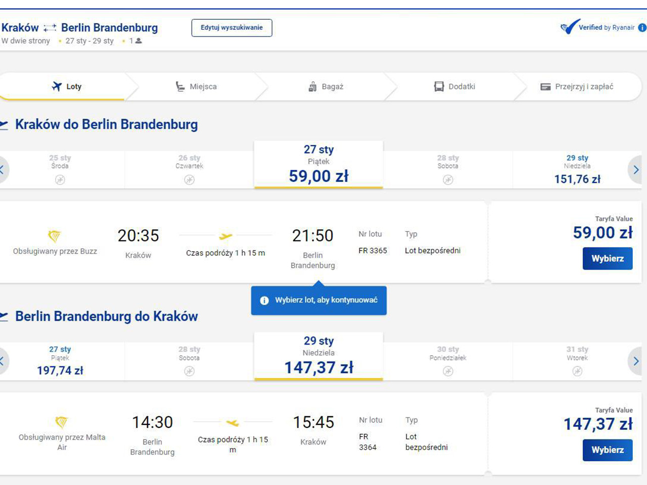The height and width of the screenshot is (485, 647).
Task: Switch to the Dodatki step tab
Action: pyautogui.click(x=454, y=86)
